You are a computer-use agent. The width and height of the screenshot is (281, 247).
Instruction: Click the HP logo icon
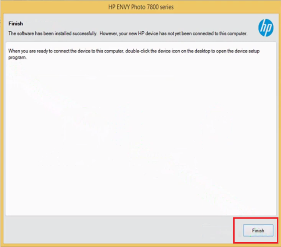(x=266, y=28)
